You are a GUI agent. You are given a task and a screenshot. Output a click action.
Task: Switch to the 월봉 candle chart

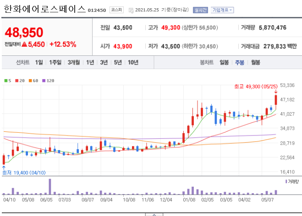(256, 62)
